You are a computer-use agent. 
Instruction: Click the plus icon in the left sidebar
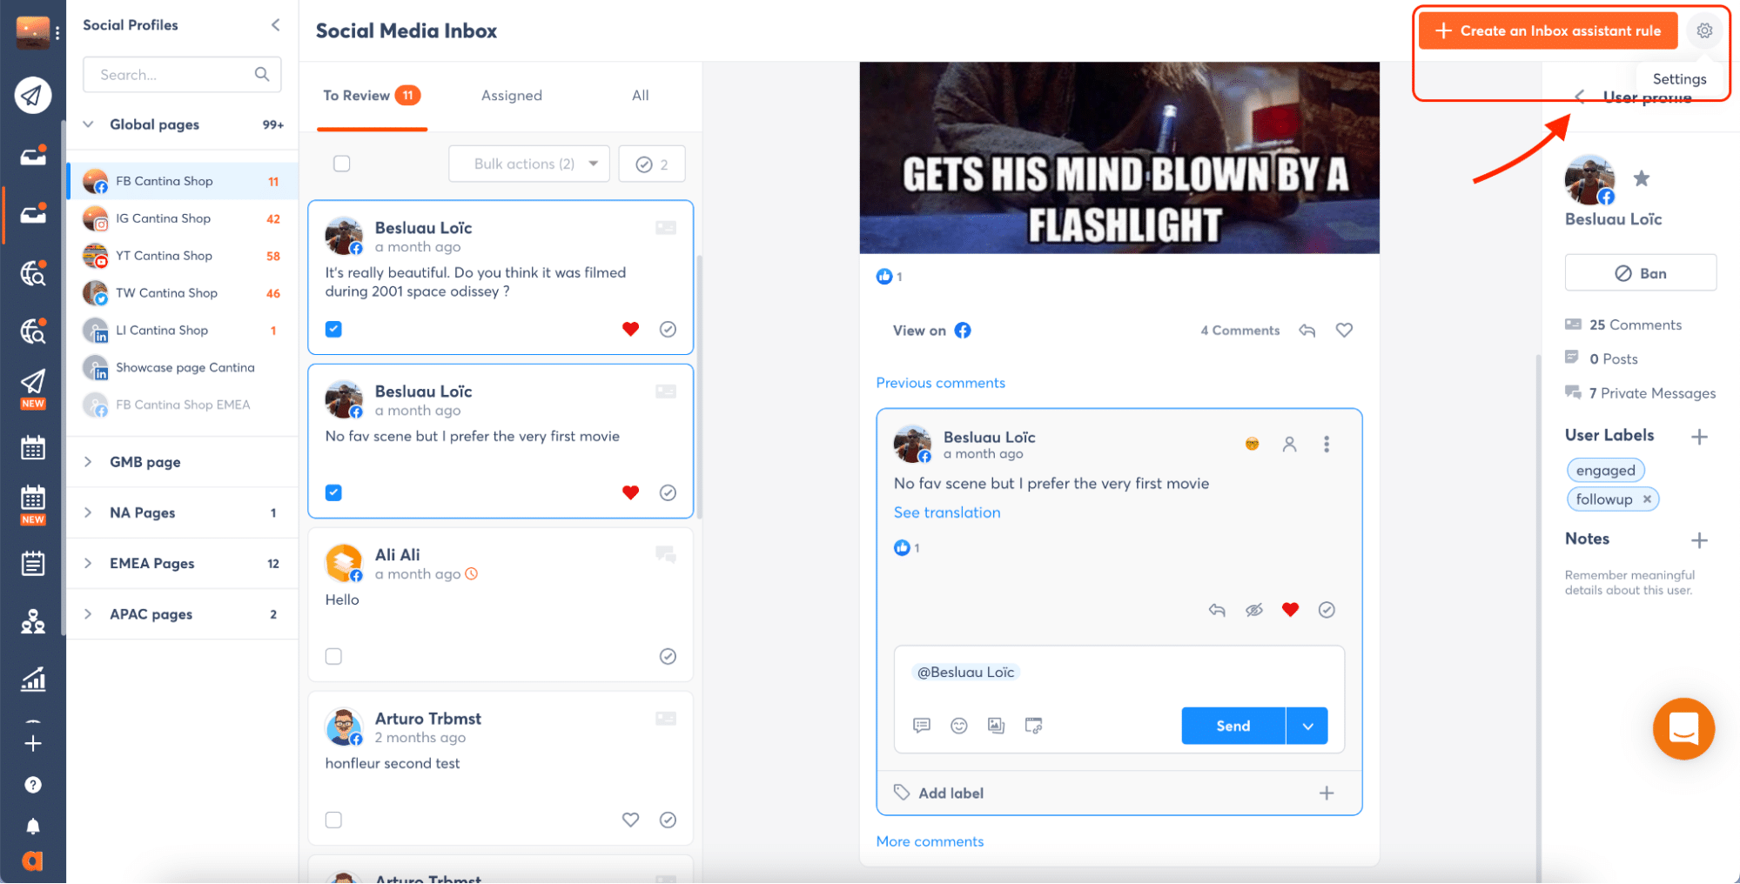pos(33,743)
